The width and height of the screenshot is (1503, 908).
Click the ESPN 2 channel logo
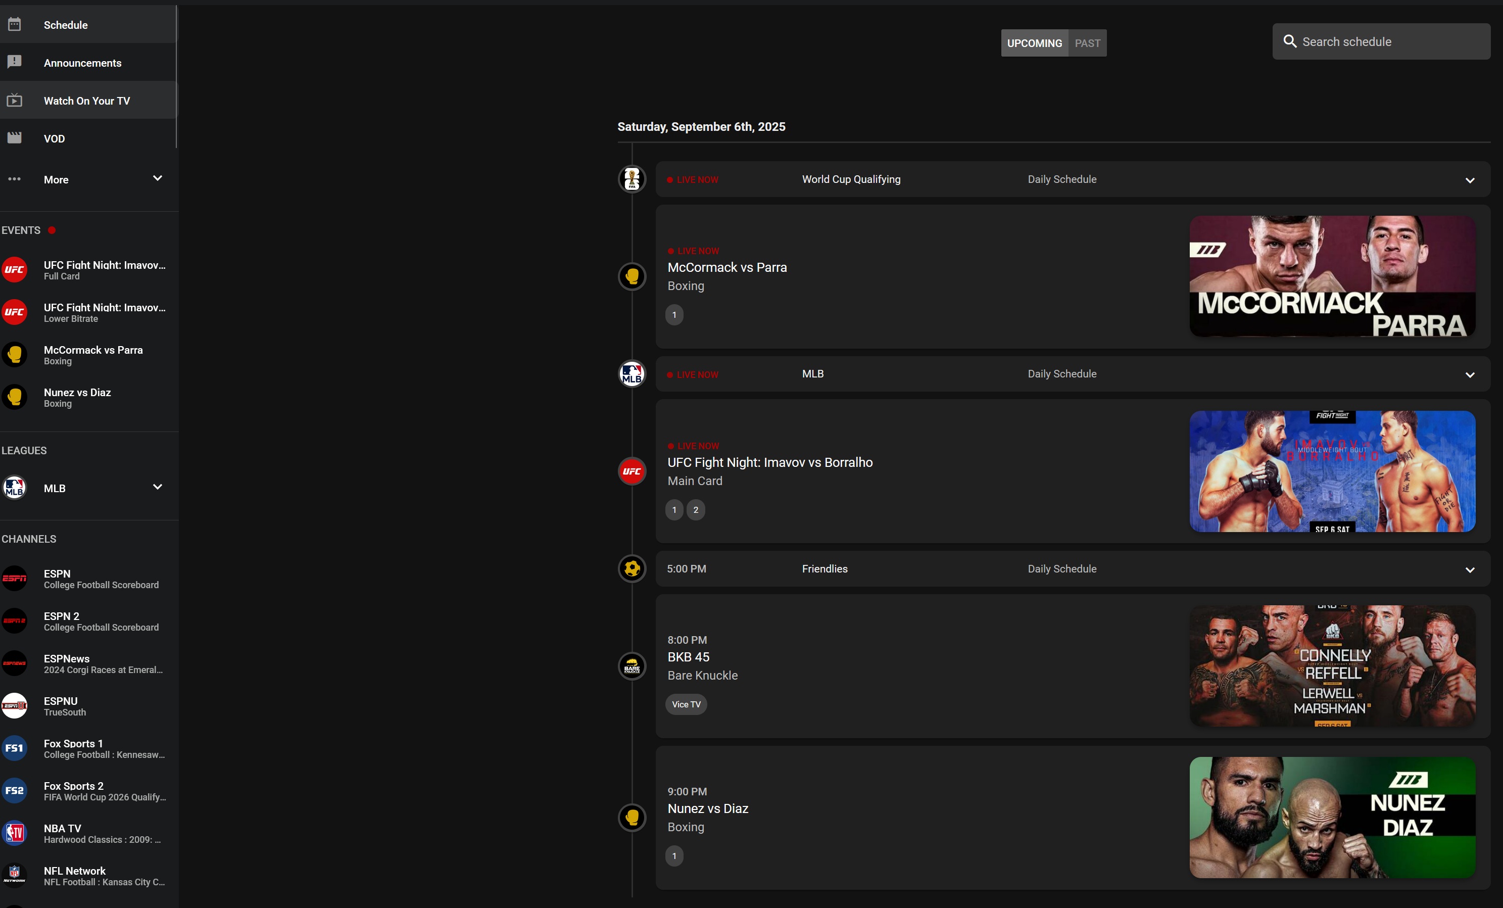tap(15, 621)
